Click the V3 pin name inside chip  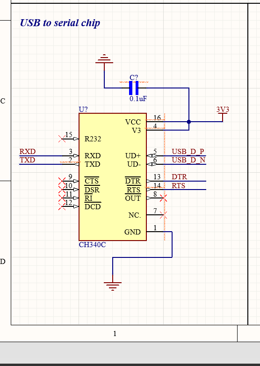[137, 131]
